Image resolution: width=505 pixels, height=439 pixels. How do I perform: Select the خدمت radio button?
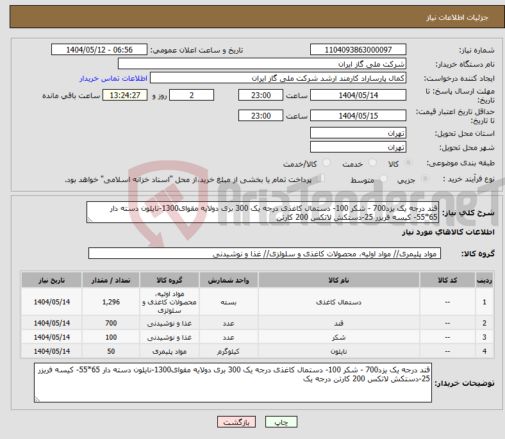372,163
